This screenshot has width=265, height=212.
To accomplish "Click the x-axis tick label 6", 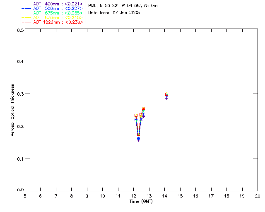I will [x=41, y=196].
